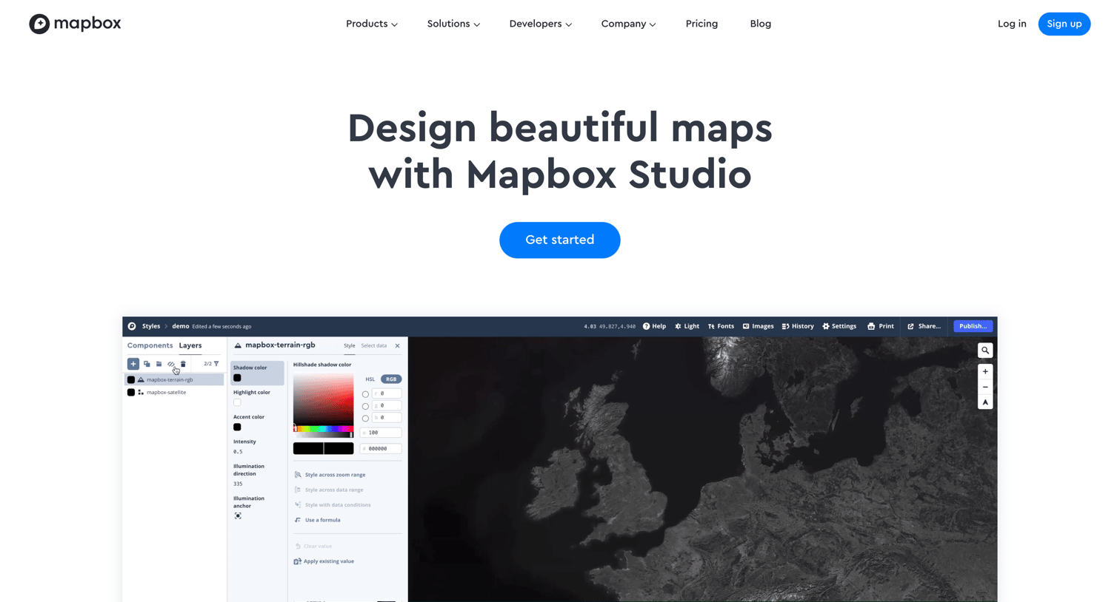Click Share in the Studio toolbar
Image resolution: width=1120 pixels, height=602 pixels.
924,326
